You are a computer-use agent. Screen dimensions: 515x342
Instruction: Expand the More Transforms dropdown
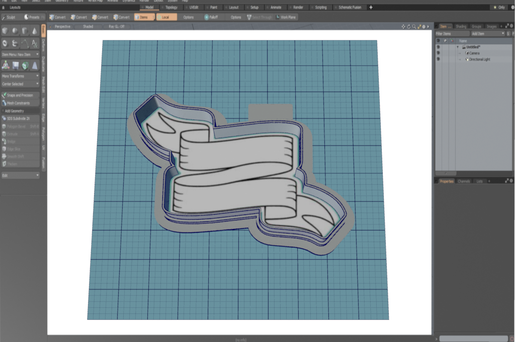click(x=20, y=76)
